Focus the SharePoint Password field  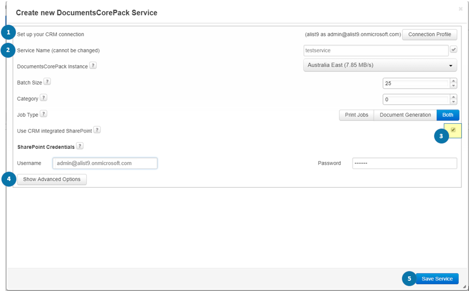tap(404, 163)
